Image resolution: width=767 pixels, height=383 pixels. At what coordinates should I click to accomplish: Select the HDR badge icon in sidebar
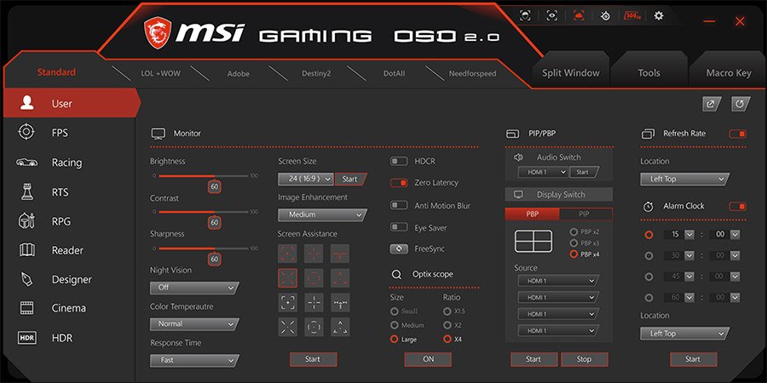pos(26,338)
